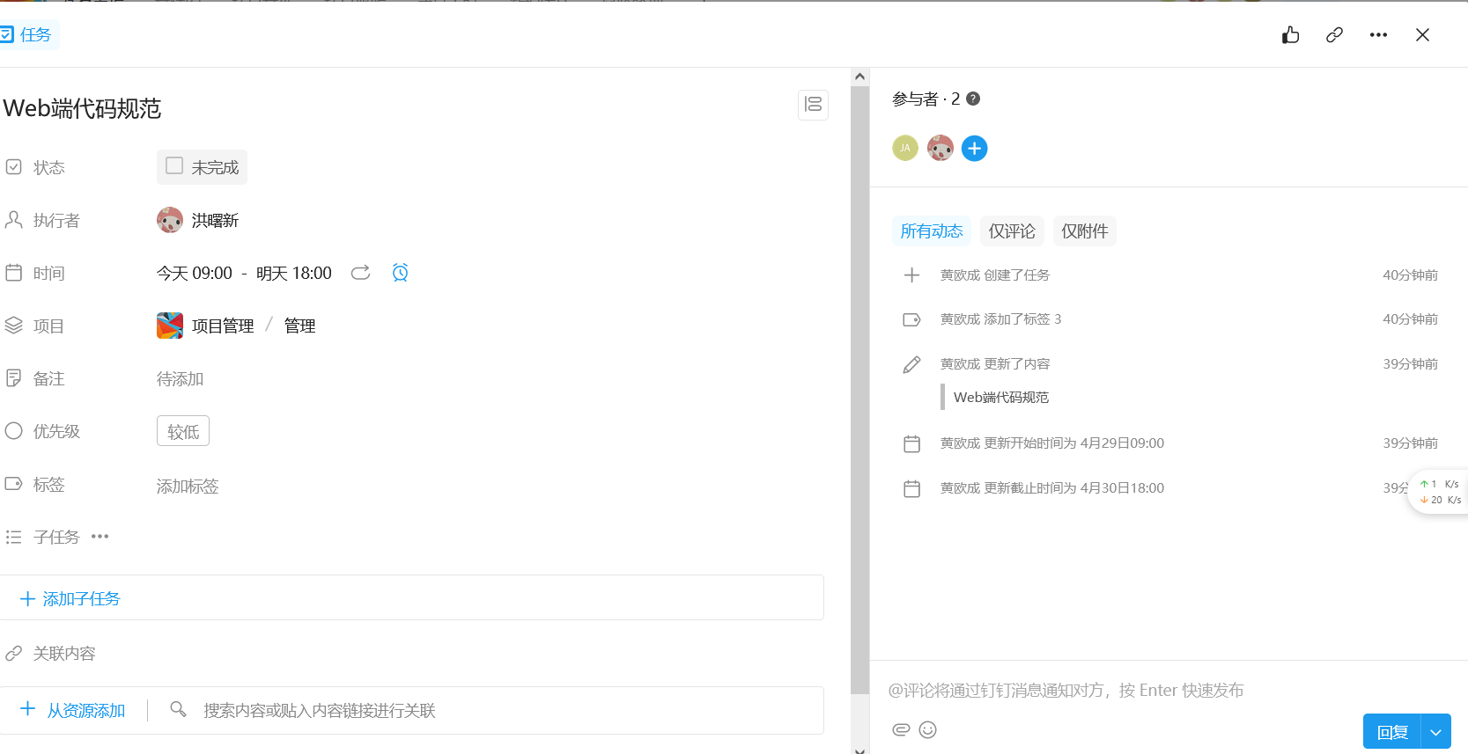This screenshot has width=1468, height=754.
Task: Click the 回复 reply button
Action: [1392, 732]
